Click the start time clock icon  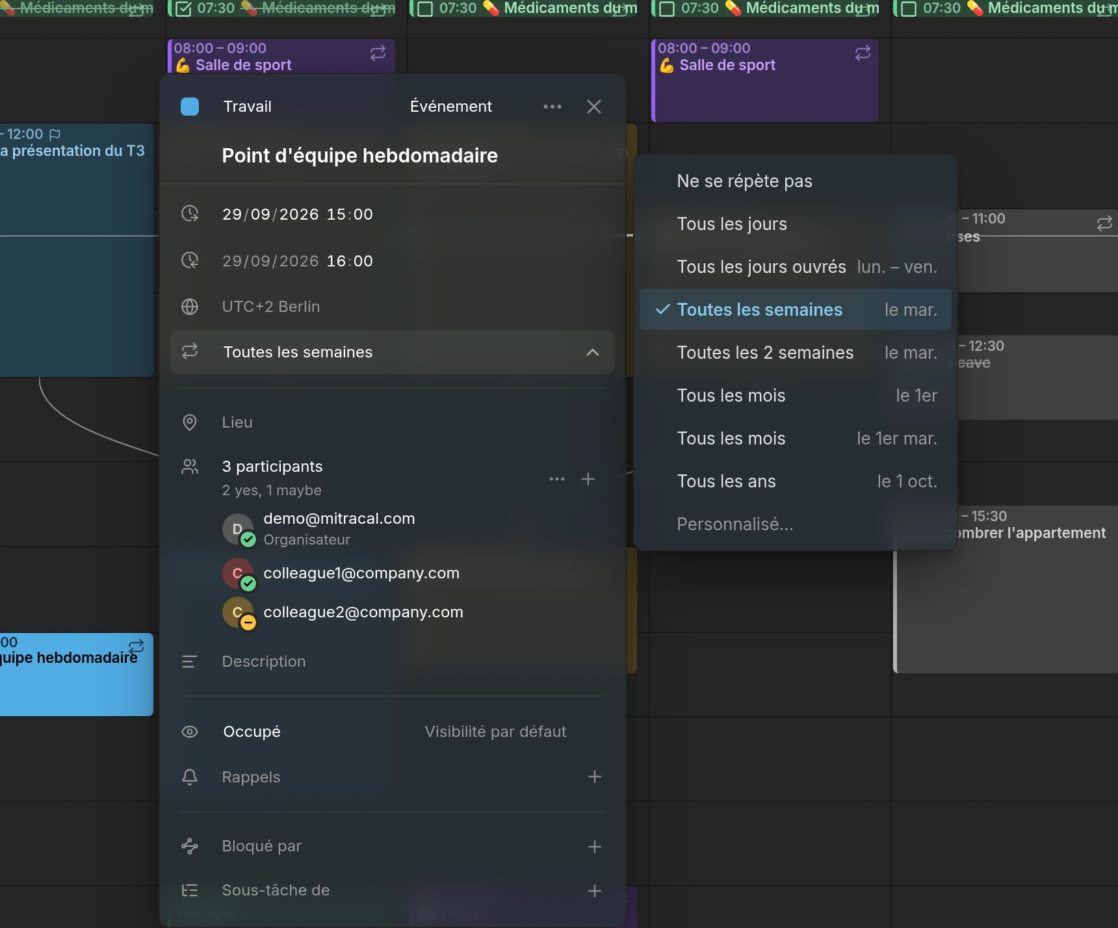point(190,214)
